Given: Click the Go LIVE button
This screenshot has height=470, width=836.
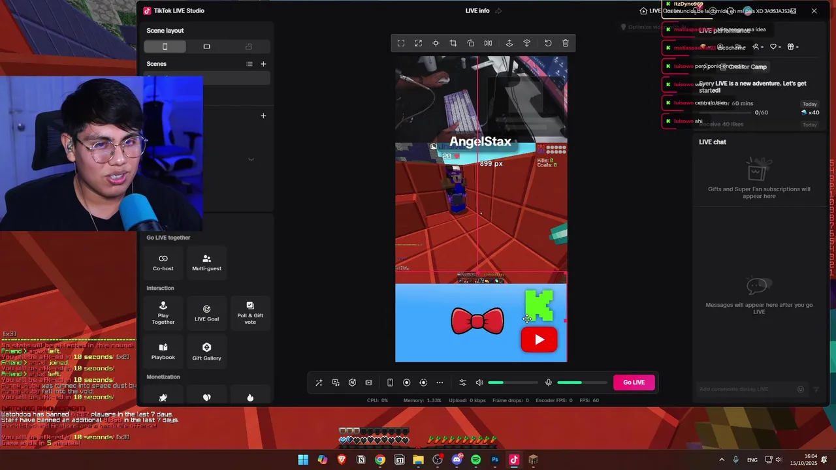Looking at the screenshot, I should click(x=634, y=383).
